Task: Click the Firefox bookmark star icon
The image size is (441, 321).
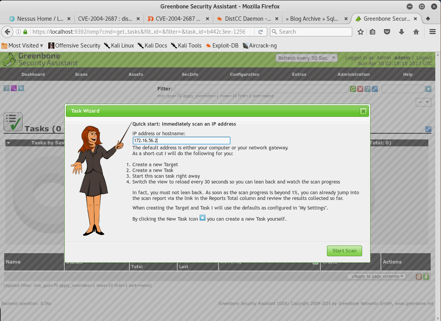Action: point(360,32)
